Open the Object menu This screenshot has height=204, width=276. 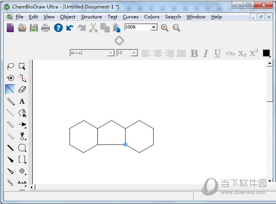click(x=68, y=17)
